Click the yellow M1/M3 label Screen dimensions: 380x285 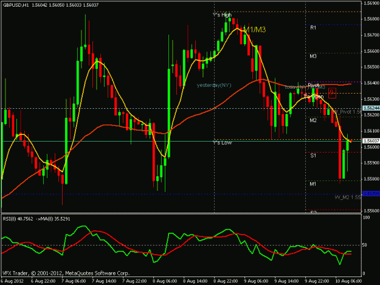point(255,30)
